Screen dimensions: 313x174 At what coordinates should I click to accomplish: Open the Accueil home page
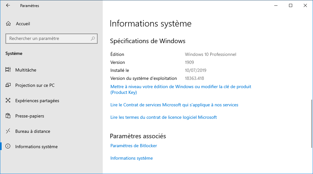tap(23, 24)
